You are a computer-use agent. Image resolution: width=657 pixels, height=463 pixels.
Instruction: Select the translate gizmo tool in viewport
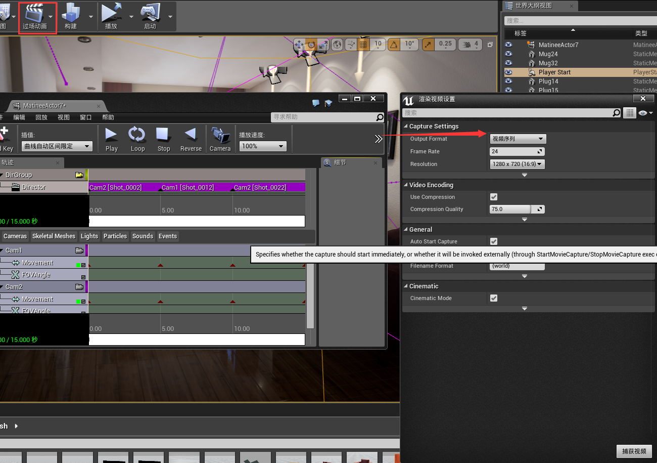pyautogui.click(x=299, y=45)
